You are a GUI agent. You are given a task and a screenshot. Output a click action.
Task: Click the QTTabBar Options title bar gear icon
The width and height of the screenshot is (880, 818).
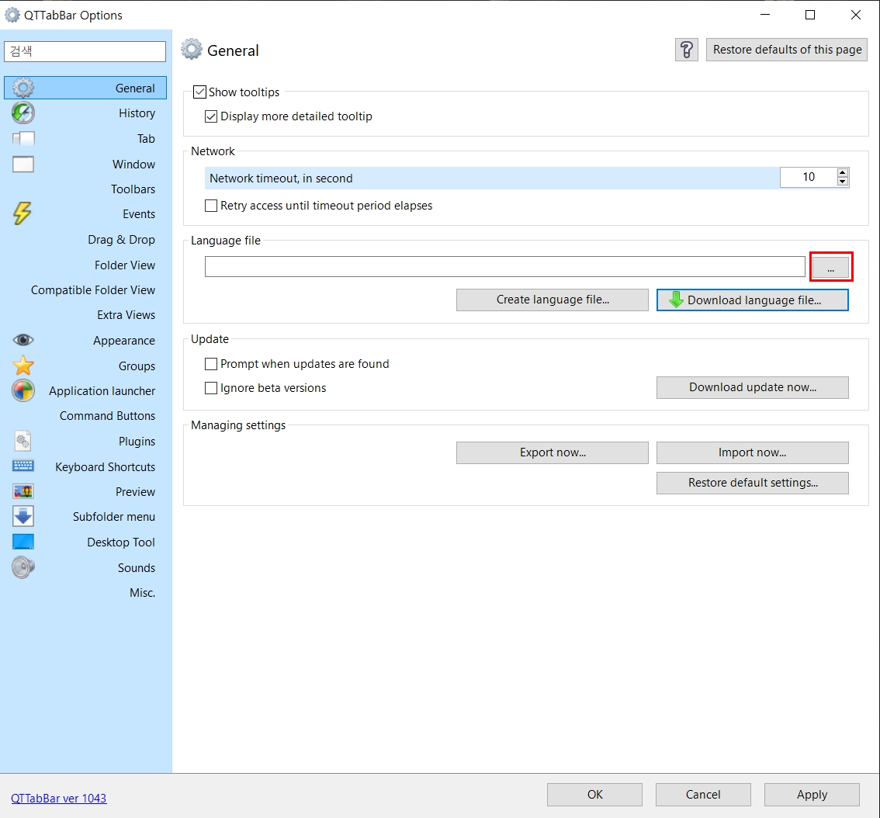[12, 15]
